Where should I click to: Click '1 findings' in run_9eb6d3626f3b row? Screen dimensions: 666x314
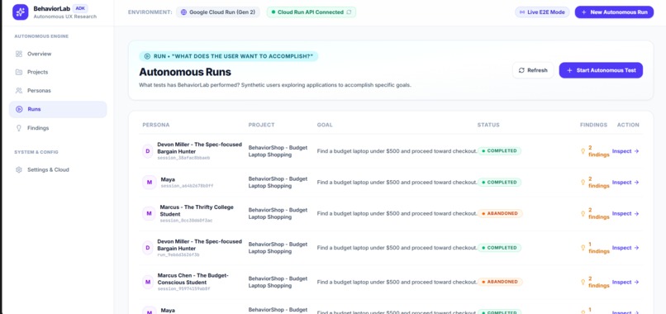click(599, 248)
